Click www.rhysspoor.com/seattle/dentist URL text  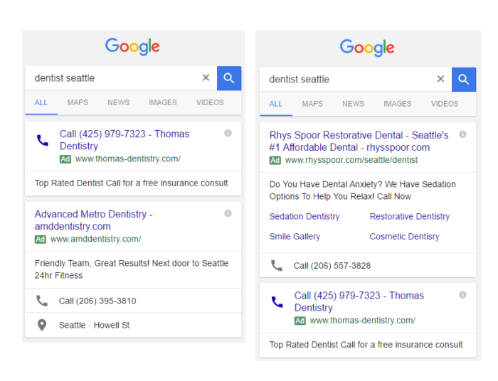pos(351,160)
